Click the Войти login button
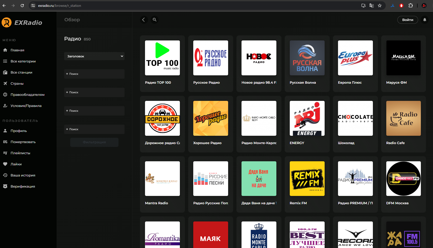 (x=408, y=20)
